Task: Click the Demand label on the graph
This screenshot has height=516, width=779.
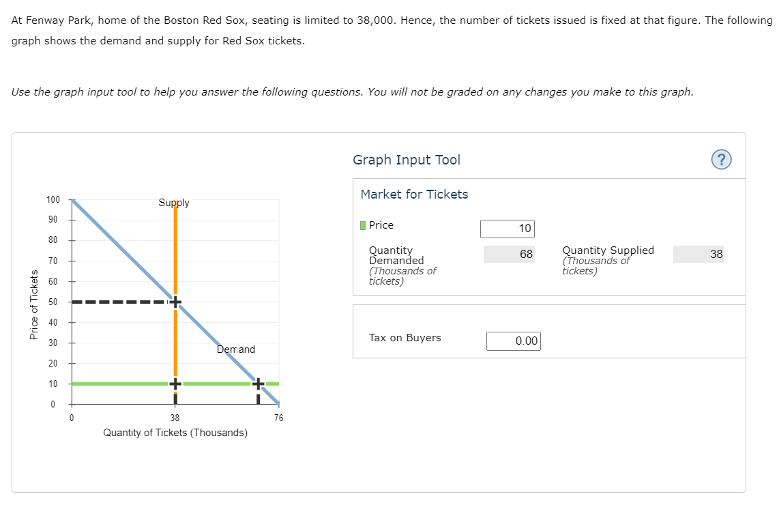Action: click(236, 349)
